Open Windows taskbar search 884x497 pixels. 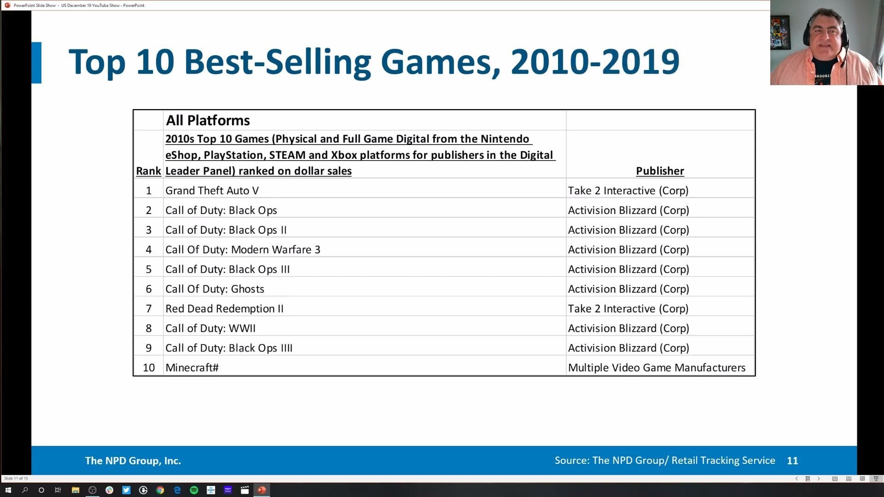25,490
